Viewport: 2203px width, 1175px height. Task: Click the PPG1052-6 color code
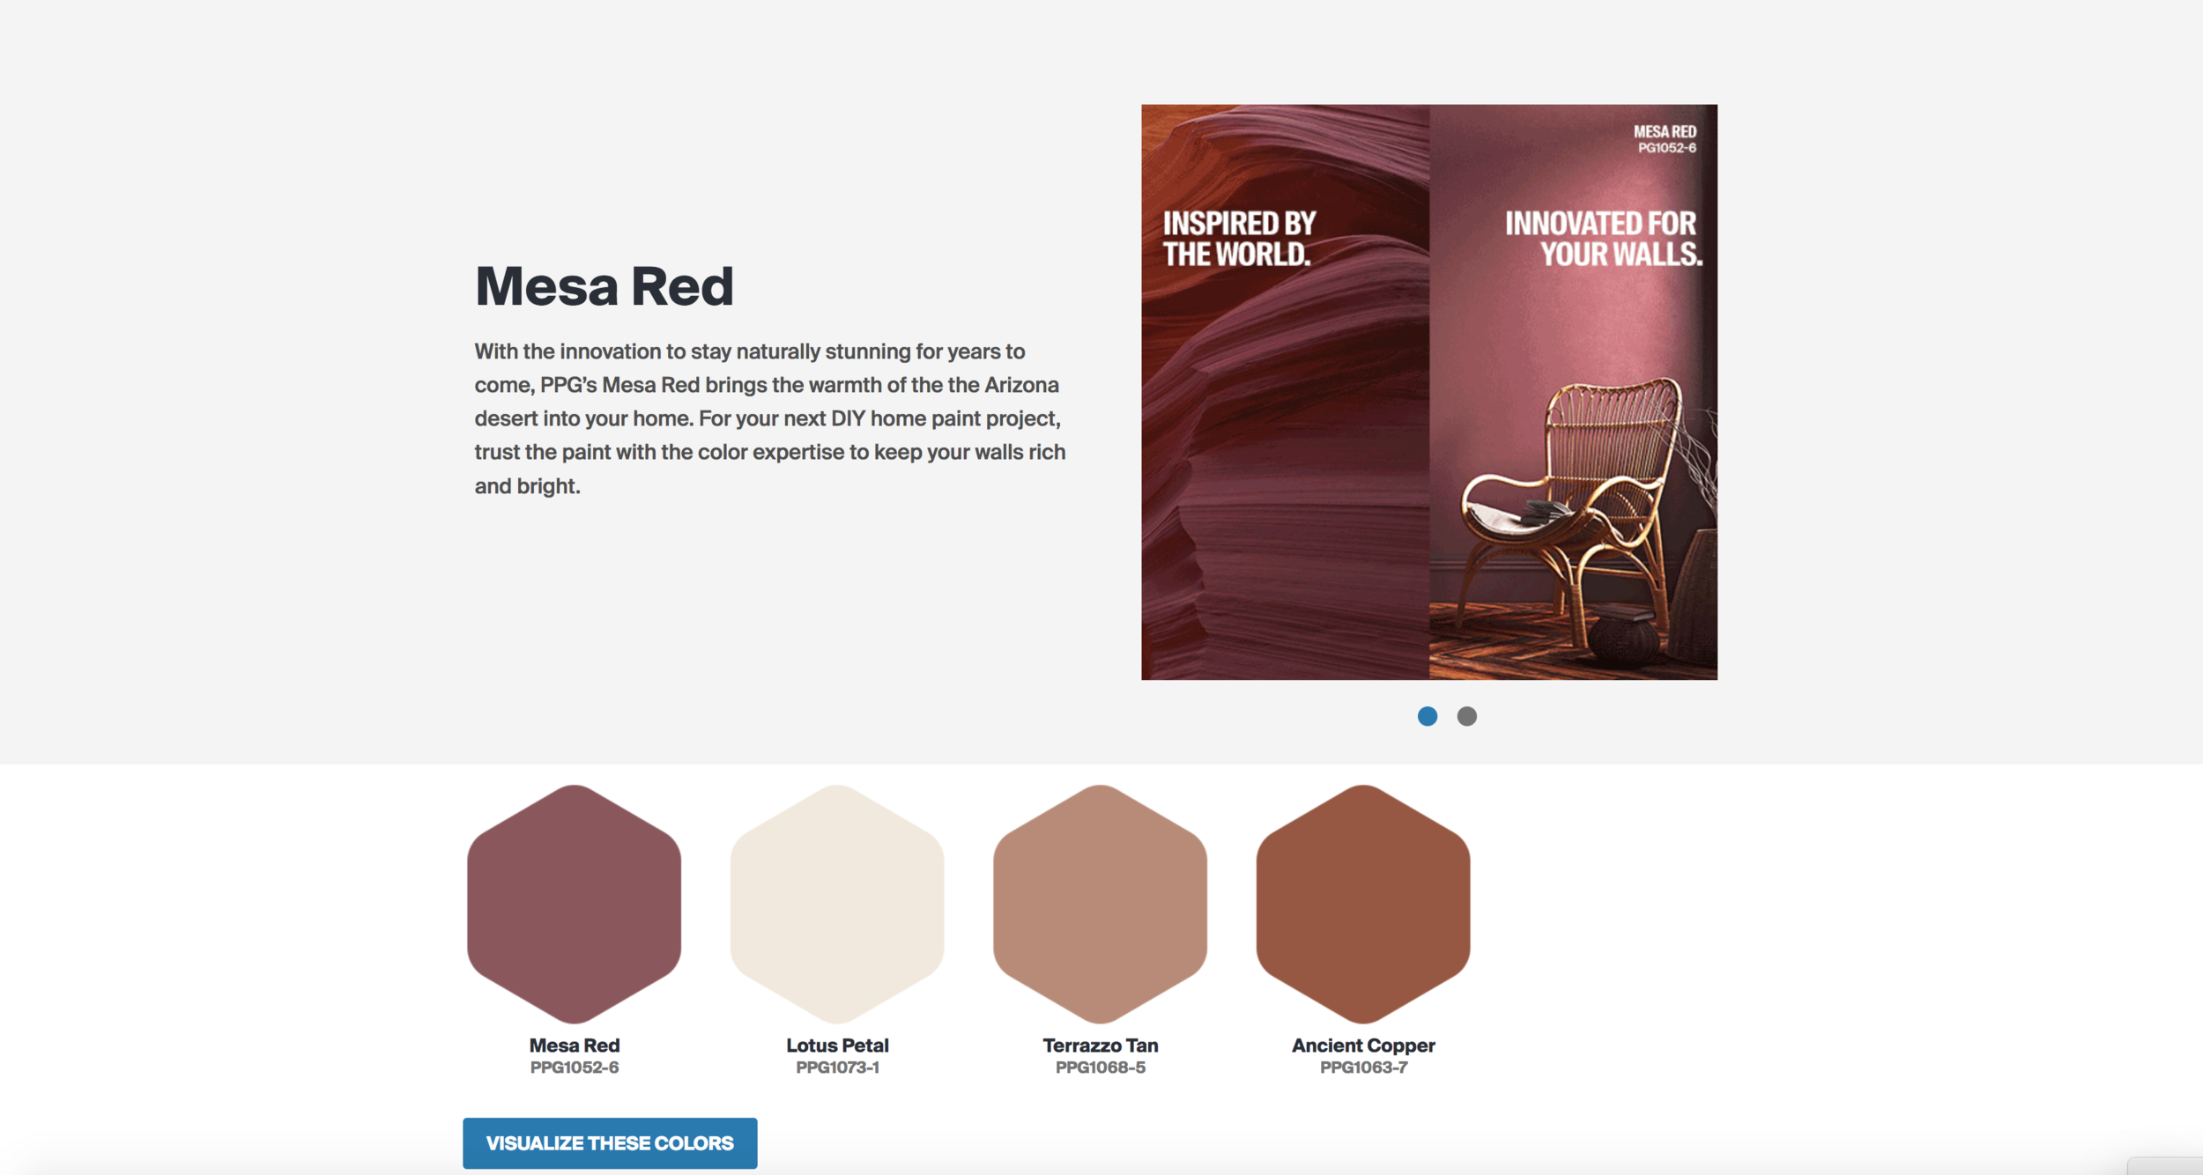574,1068
